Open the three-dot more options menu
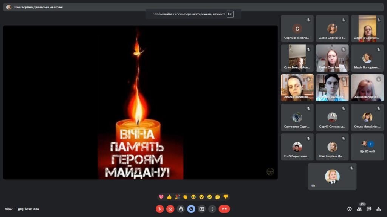 point(212,209)
